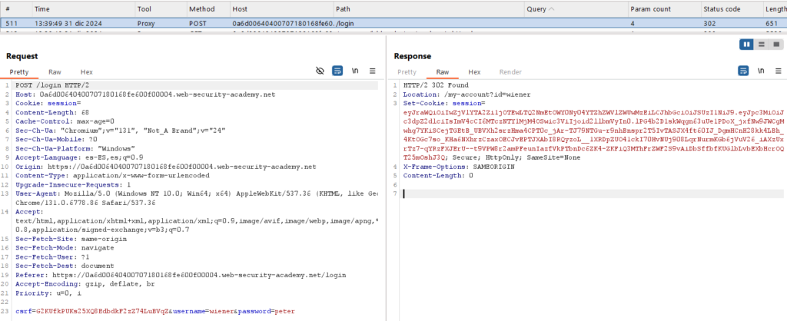Click 'Sec-Fetch-Site: same-origin' header

tap(71, 239)
